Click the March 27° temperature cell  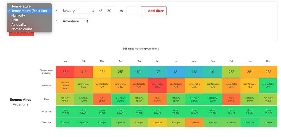[102, 72]
